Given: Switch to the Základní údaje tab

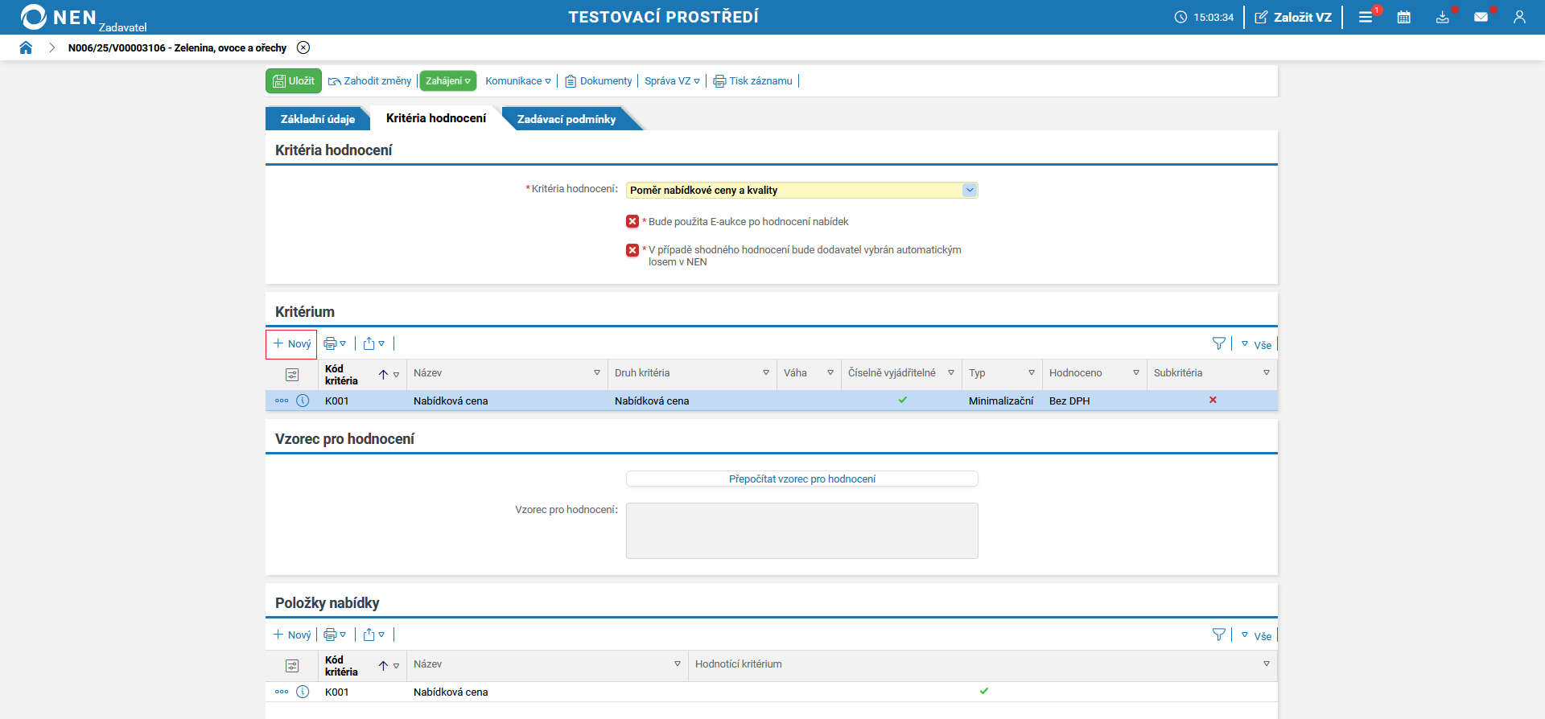Looking at the screenshot, I should pos(317,119).
